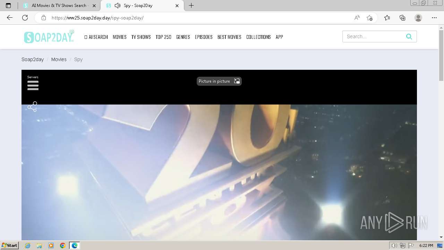Open the tab actions menu icon

(x=8, y=6)
